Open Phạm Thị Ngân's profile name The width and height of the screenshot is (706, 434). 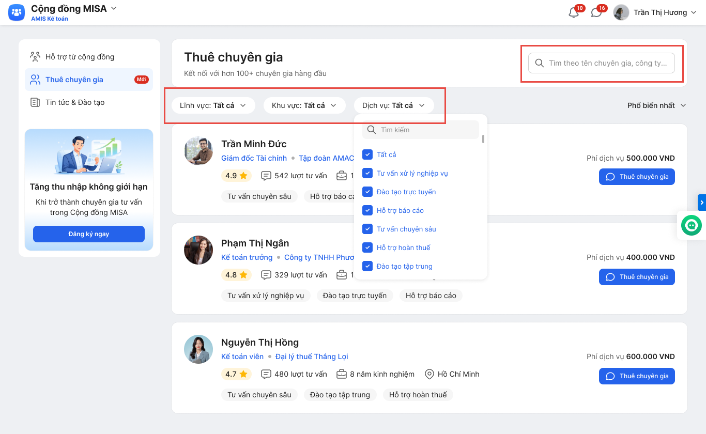[255, 243]
